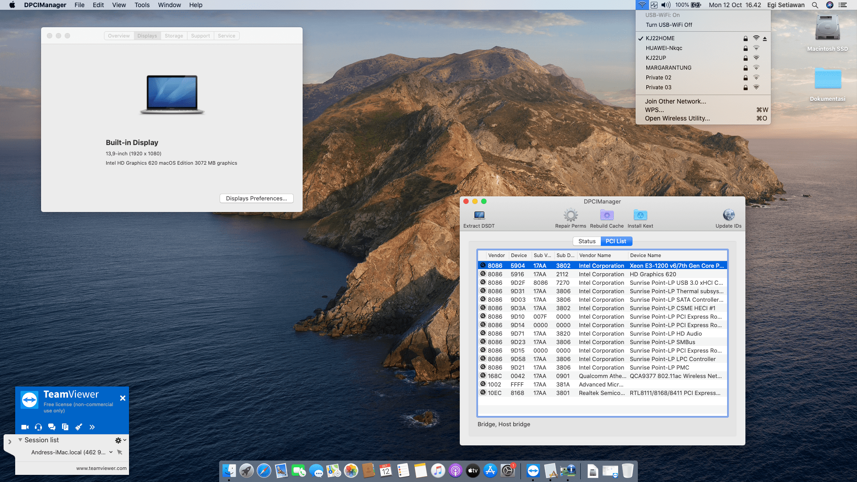Select the HUAWEI-Nkqc wireless network

click(x=664, y=48)
